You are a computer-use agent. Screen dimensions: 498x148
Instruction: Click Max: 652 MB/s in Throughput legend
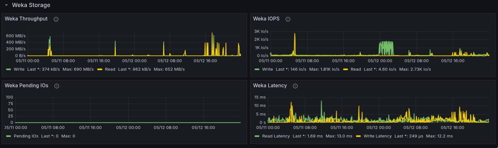[x=169, y=69]
